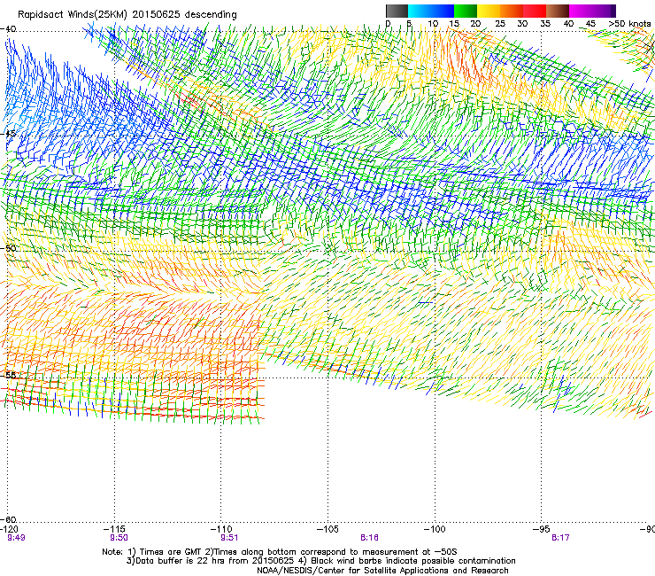Screen dimensions: 655x576
Task: Select the blue 5-15 knots legend color segment
Action: coord(431,11)
